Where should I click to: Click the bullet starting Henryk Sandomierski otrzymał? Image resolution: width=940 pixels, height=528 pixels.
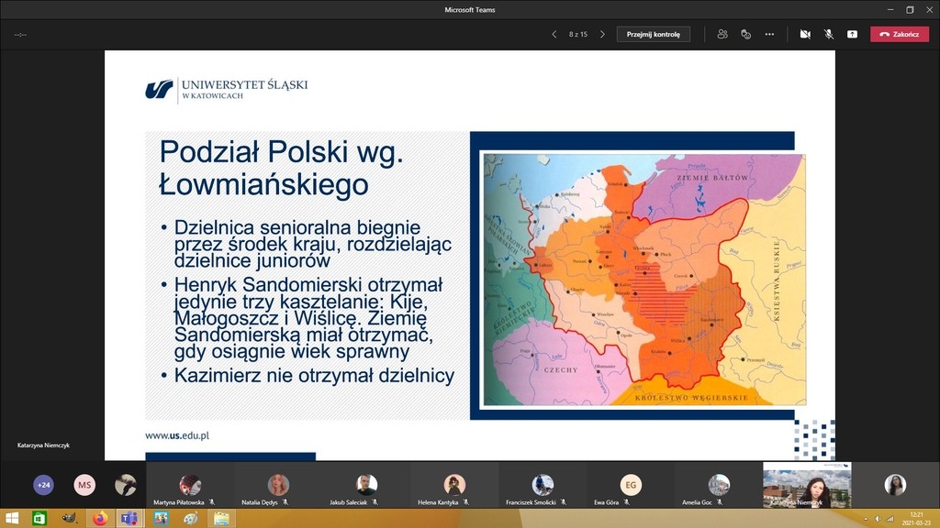pyautogui.click(x=309, y=318)
